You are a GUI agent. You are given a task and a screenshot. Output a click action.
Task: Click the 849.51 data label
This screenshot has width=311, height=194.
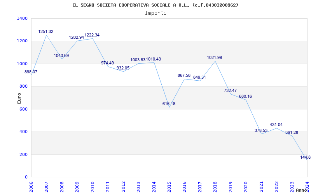tap(199, 77)
